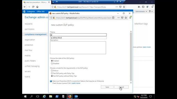The width and height of the screenshot is (177, 99).
Task: Click the scroll-down arrow of the dialog scrollbar
Action: tap(131, 83)
